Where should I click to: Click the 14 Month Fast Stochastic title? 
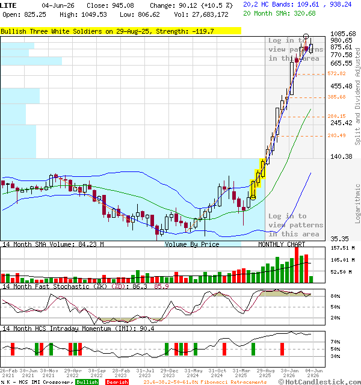55,286
